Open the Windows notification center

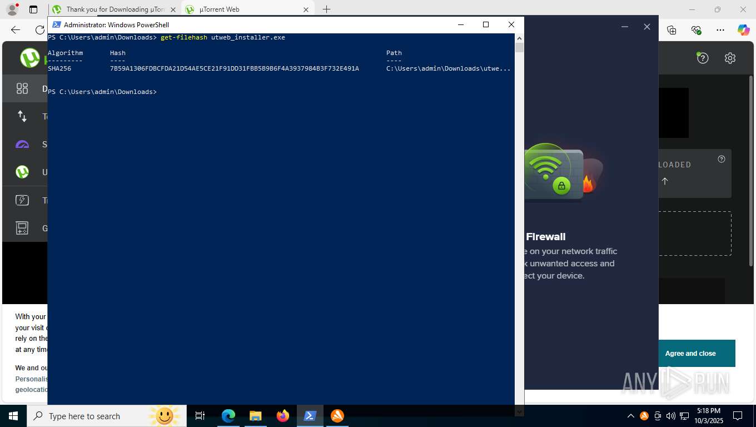click(738, 416)
